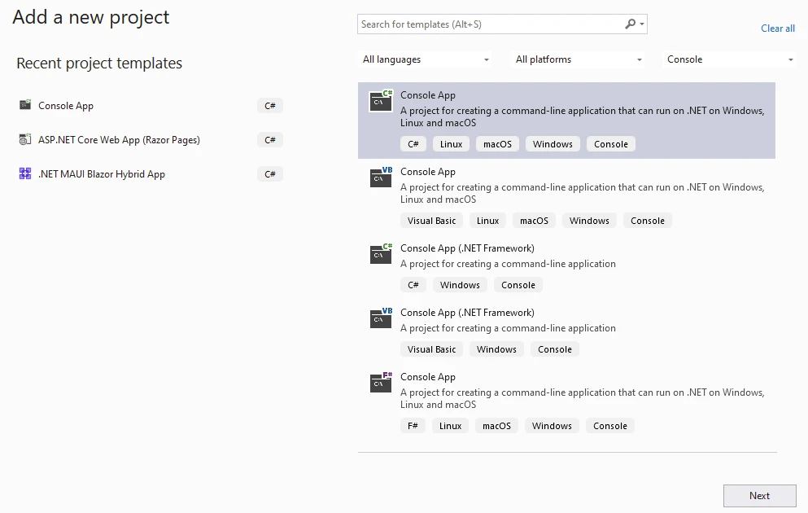Click the search magnifier icon in template search

click(x=631, y=24)
